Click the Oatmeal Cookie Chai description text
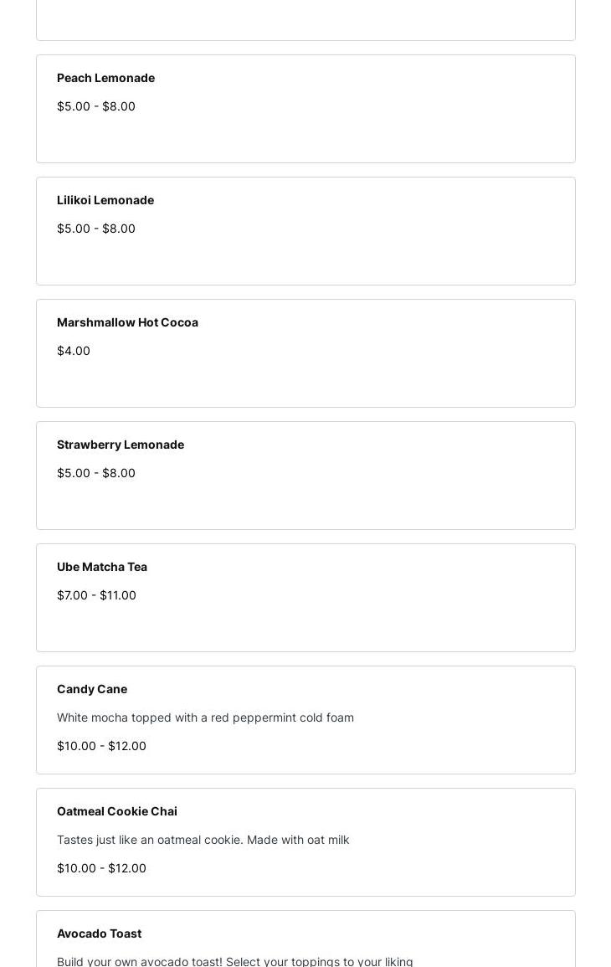The width and height of the screenshot is (611, 967). click(x=203, y=840)
